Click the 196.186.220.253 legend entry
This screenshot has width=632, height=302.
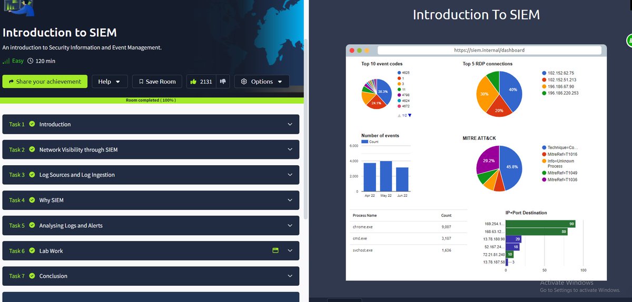[560, 93]
